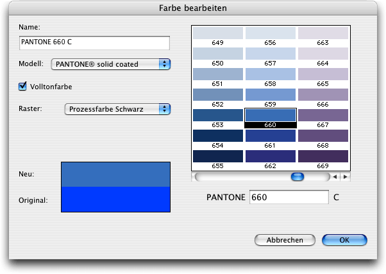Image resolution: width=386 pixels, height=274 pixels.
Task: Toggle the Volltonfarbe checkbox
Action: [22, 87]
